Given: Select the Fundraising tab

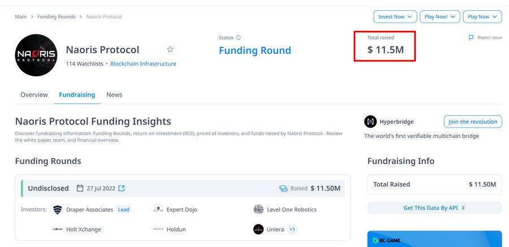Looking at the screenshot, I should (77, 95).
